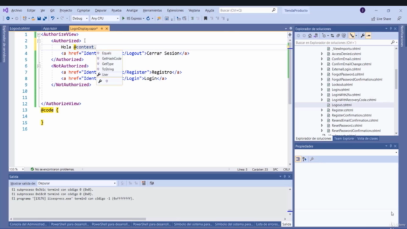Click the split editor plus icon
The image size is (407, 229).
[x=290, y=34]
